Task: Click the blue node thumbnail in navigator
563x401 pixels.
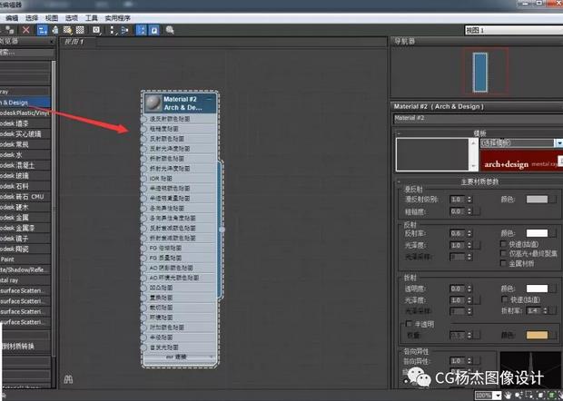Action: coord(480,72)
